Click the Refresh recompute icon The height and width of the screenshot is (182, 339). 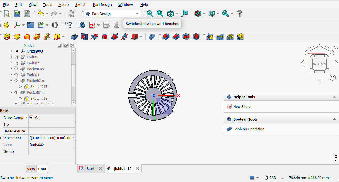pos(71,14)
